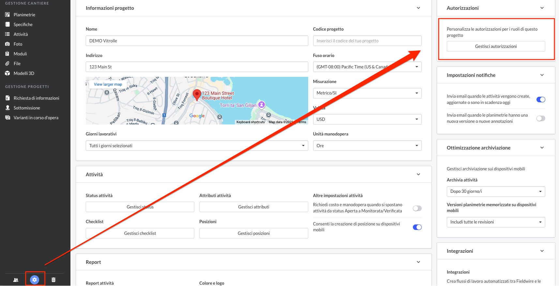Click View larger map link
The height and width of the screenshot is (286, 559).
pos(108,84)
